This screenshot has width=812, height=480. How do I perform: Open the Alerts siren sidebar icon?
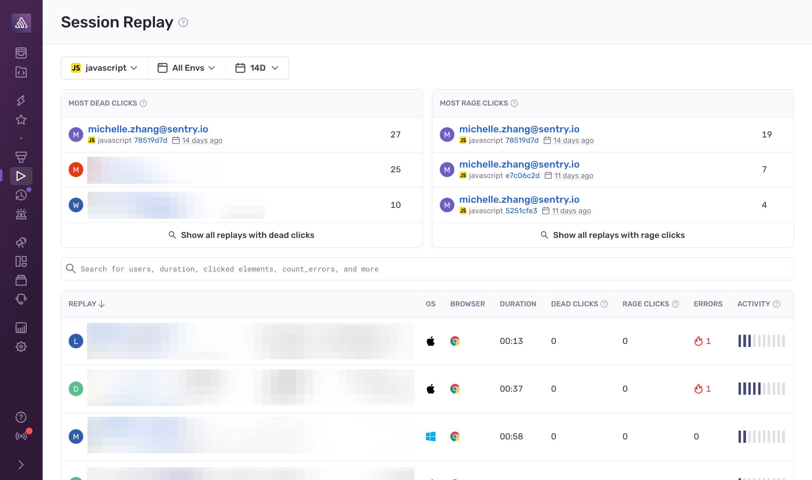(21, 214)
